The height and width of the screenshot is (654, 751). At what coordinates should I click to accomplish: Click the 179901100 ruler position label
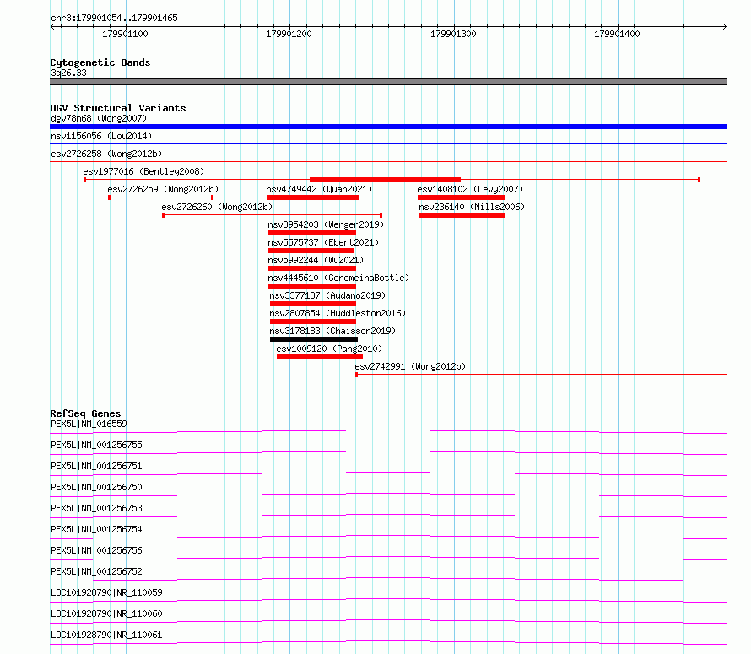[125, 34]
